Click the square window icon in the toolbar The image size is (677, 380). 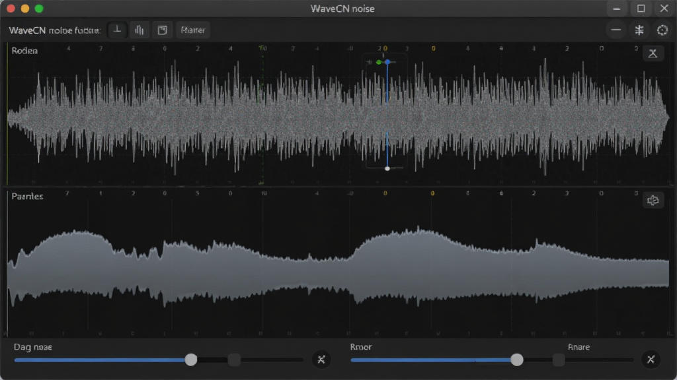[x=163, y=30]
